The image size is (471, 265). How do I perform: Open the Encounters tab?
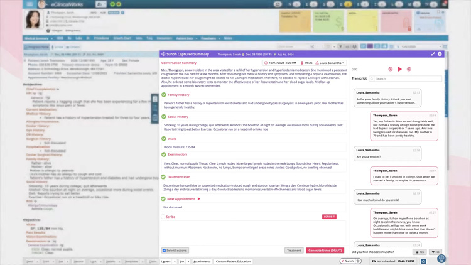(165, 38)
